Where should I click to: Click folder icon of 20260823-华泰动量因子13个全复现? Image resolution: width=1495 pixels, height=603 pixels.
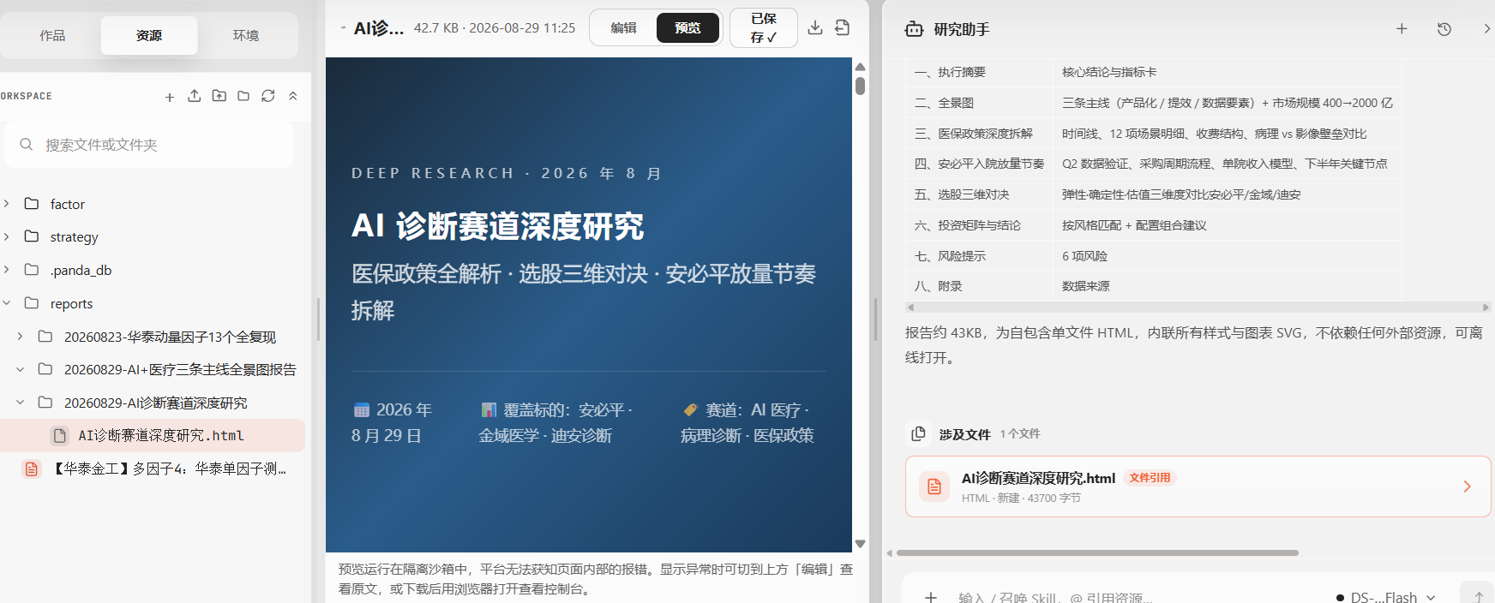click(x=45, y=336)
